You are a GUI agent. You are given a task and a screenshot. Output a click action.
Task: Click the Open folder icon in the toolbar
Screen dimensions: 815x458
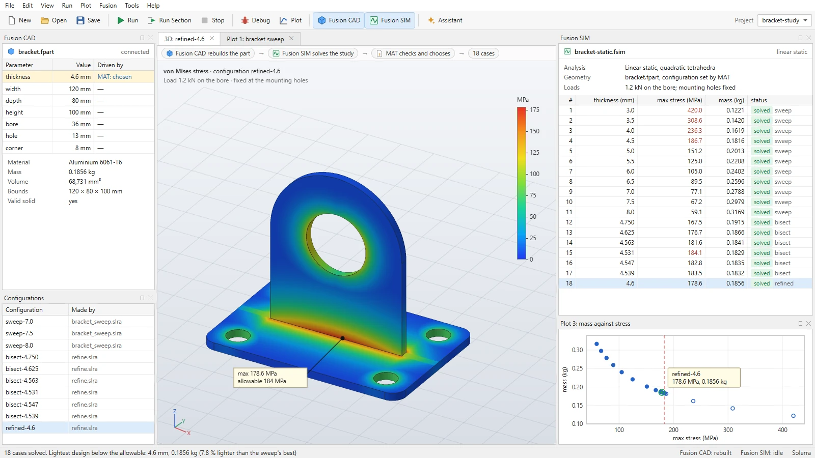[x=45, y=20]
